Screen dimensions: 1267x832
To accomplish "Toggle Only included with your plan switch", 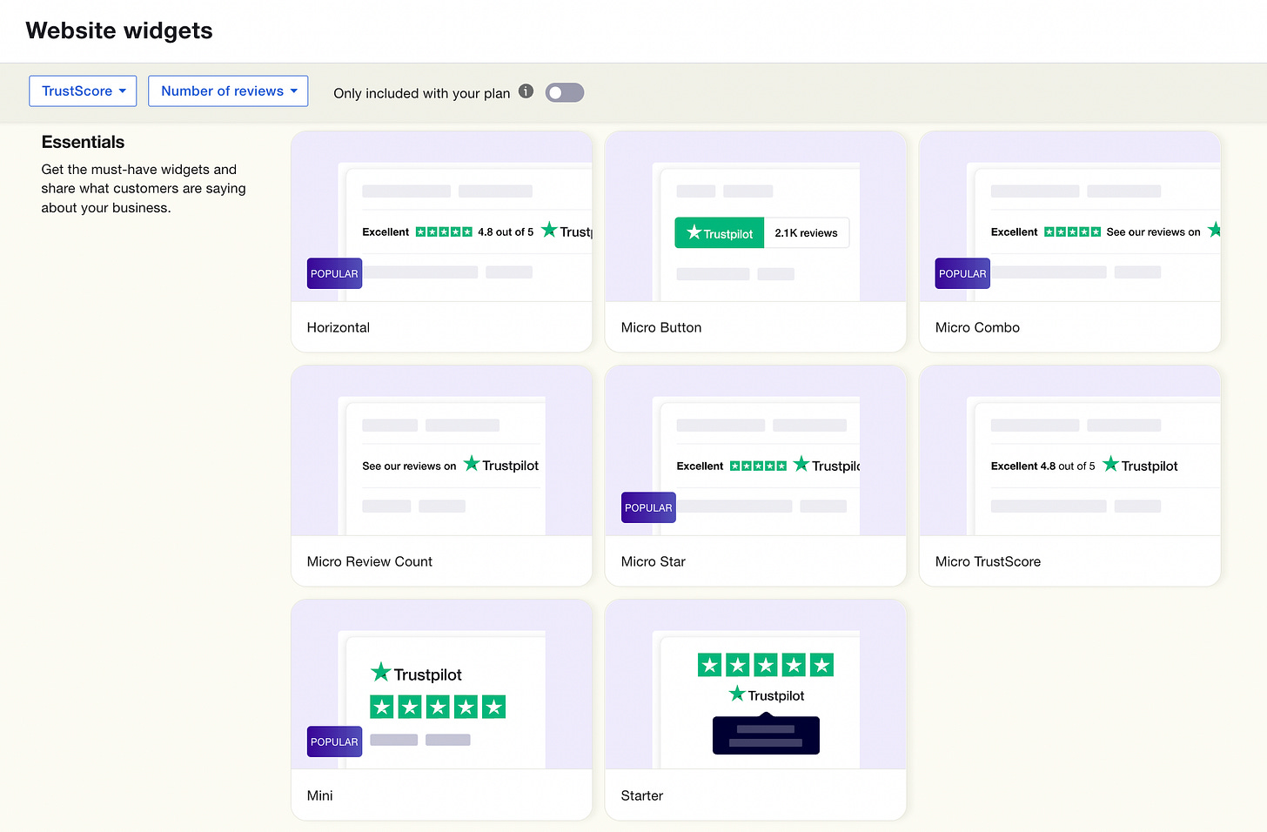I will coord(565,92).
